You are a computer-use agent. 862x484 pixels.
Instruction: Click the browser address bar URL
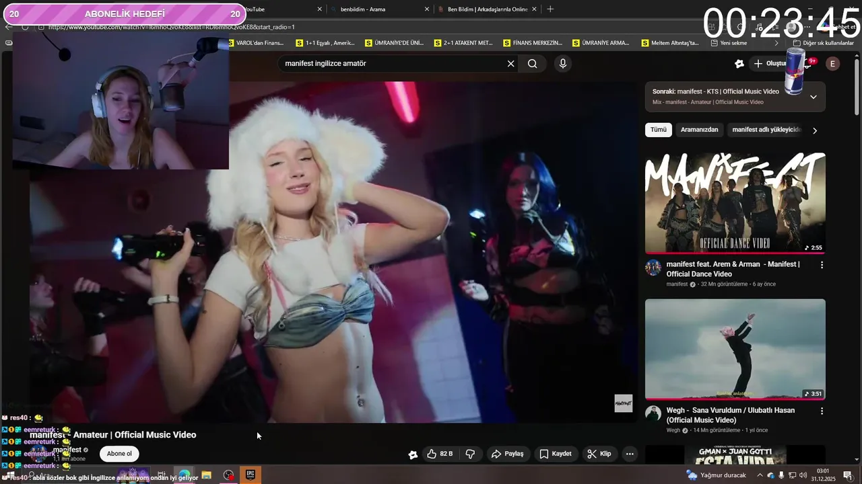(171, 27)
